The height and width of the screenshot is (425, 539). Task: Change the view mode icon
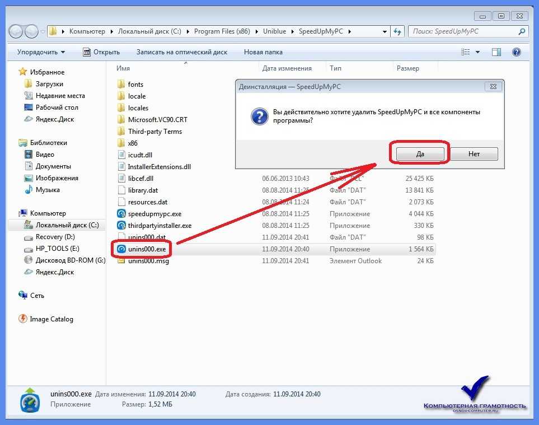pyautogui.click(x=466, y=52)
